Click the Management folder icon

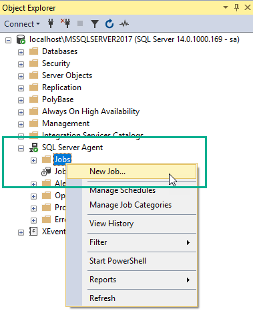click(34, 123)
